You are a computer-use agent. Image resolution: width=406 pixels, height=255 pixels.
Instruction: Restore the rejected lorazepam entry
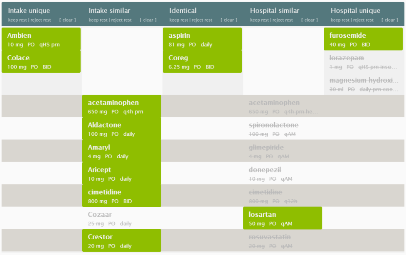(363, 62)
